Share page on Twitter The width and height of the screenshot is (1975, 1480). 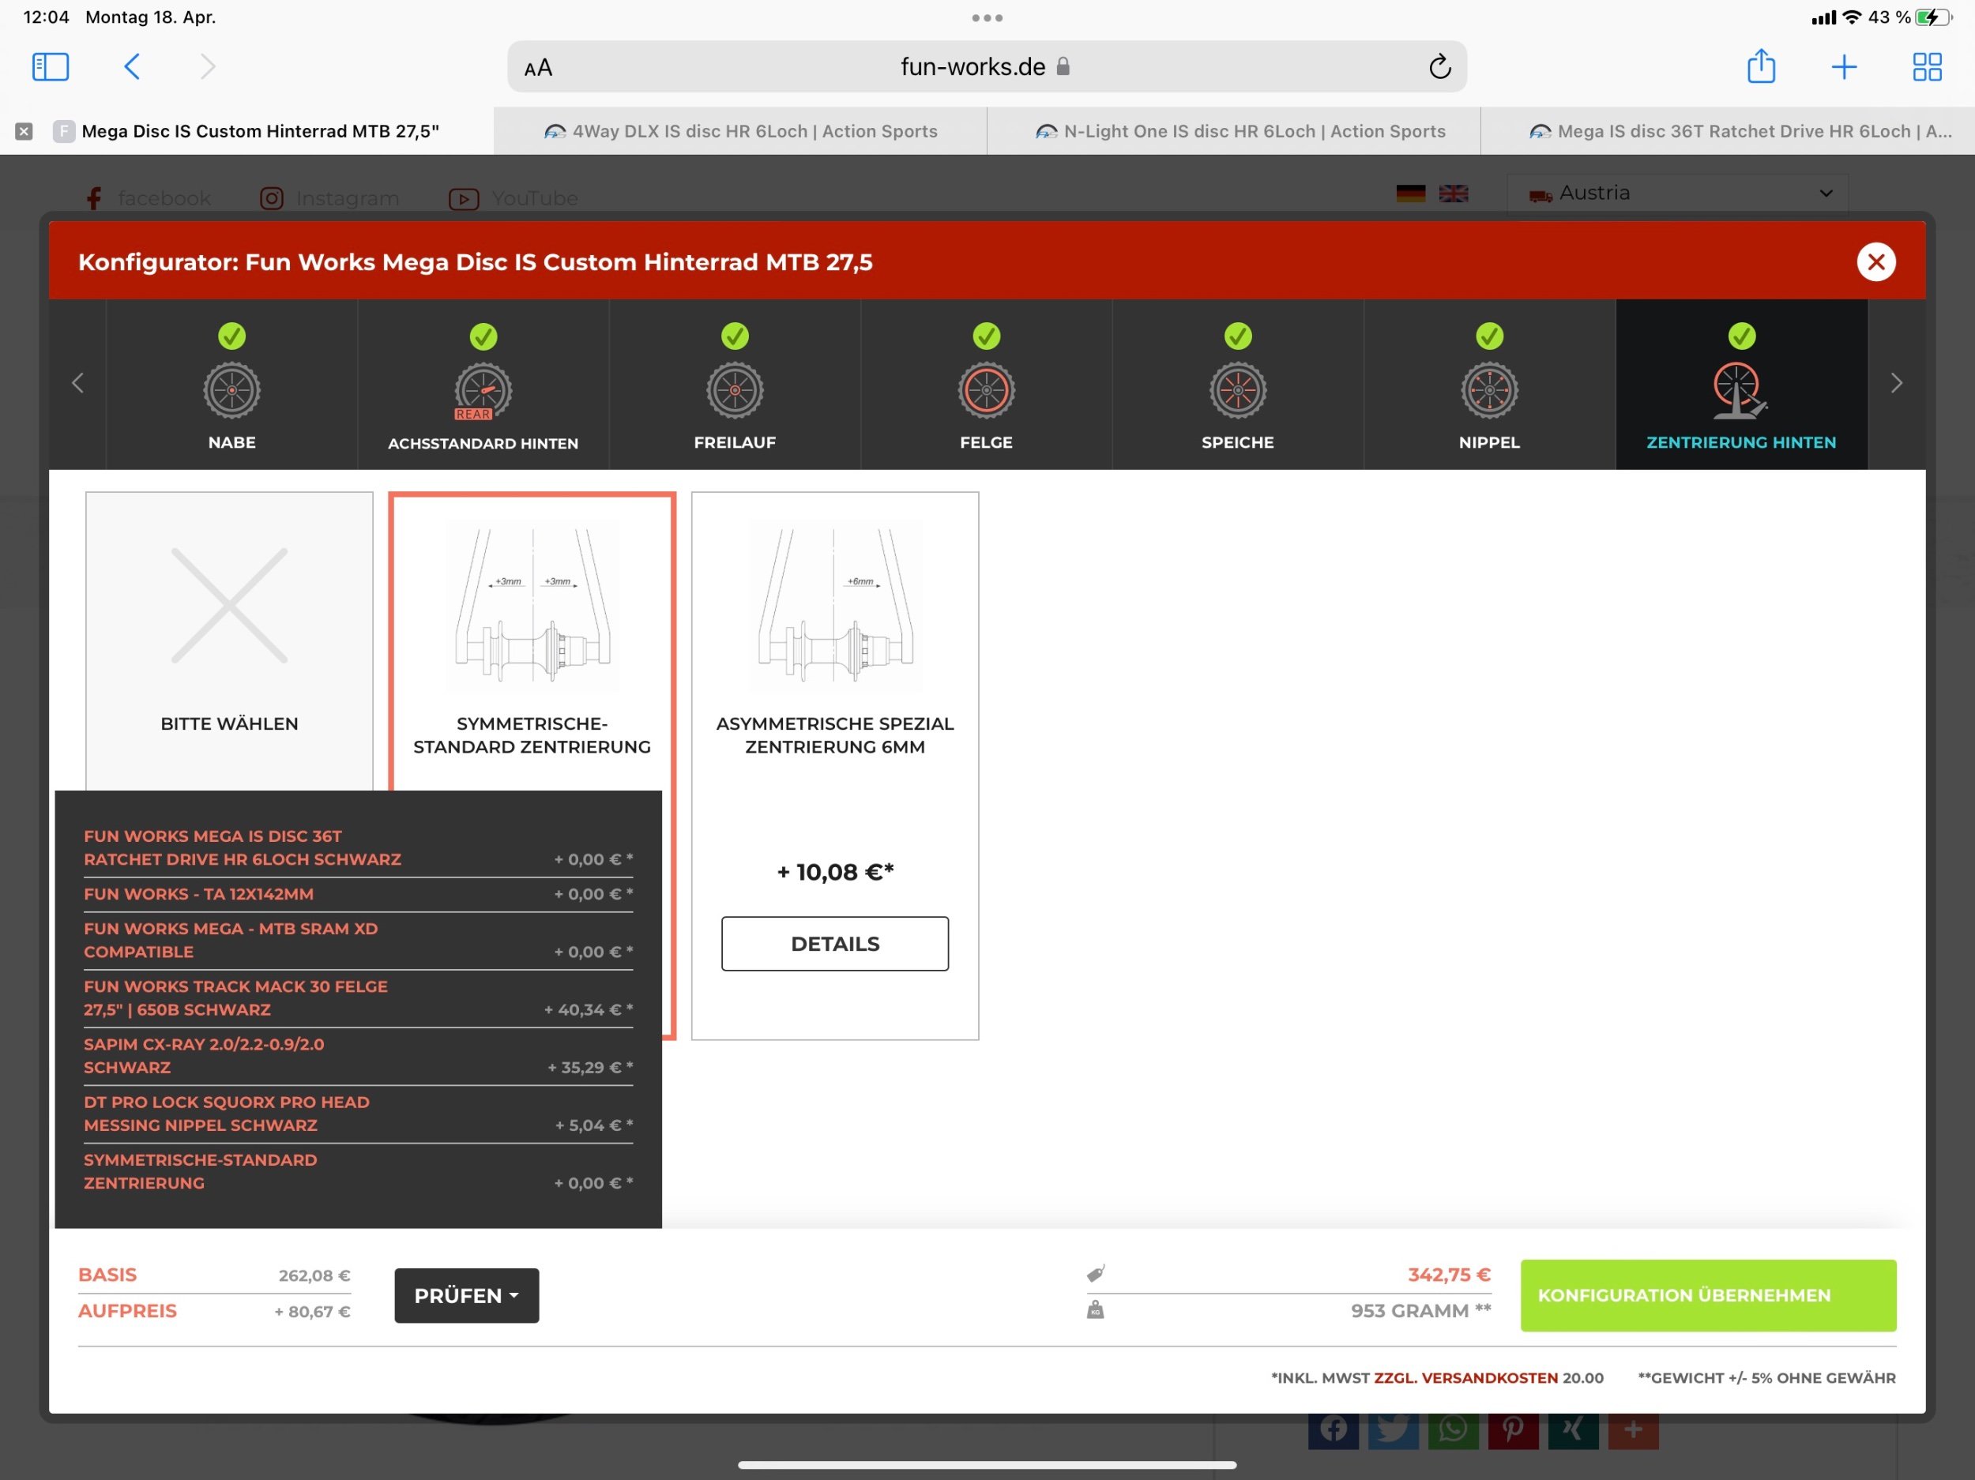(x=1393, y=1431)
